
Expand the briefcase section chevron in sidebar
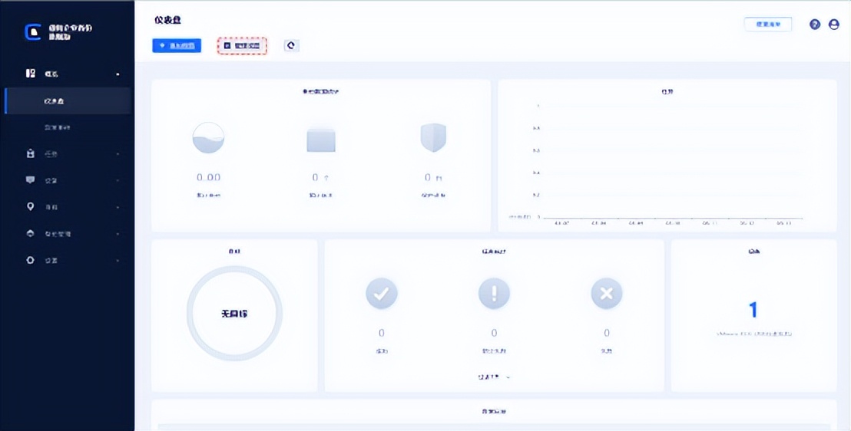click(118, 154)
